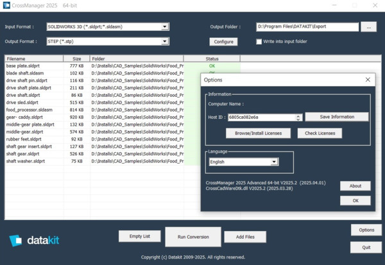Open the About dialog
Image resolution: width=385 pixels, height=265 pixels.
click(x=355, y=185)
